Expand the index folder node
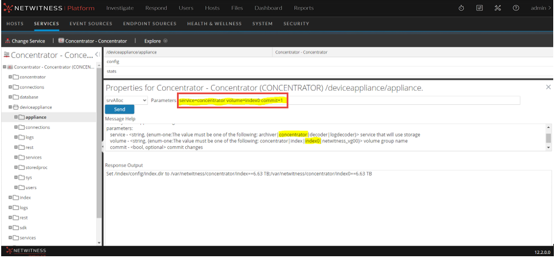 (x=10, y=197)
